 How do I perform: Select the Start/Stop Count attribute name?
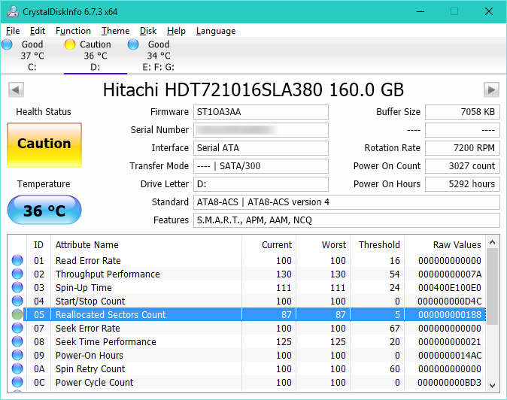tap(90, 302)
